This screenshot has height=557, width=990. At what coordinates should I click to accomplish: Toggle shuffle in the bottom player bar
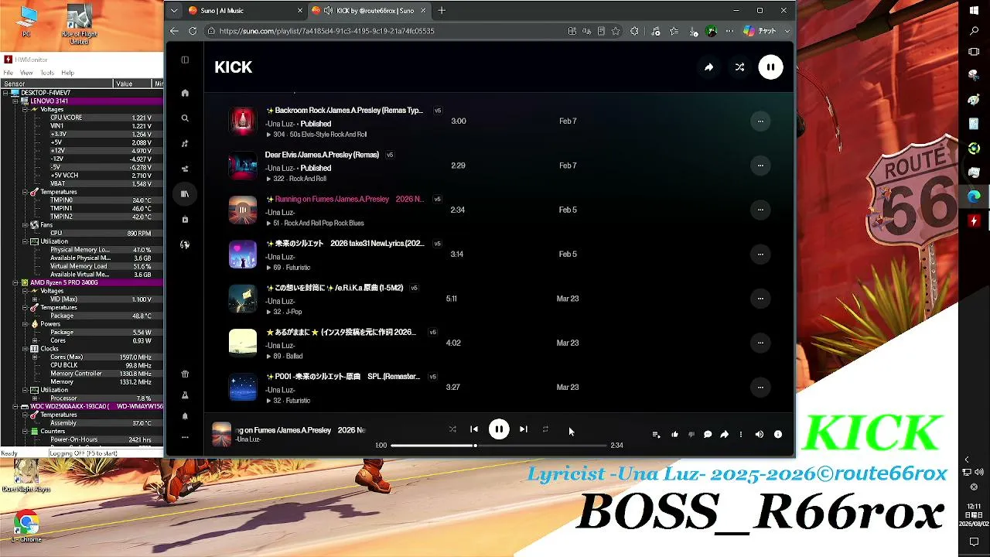coord(452,429)
